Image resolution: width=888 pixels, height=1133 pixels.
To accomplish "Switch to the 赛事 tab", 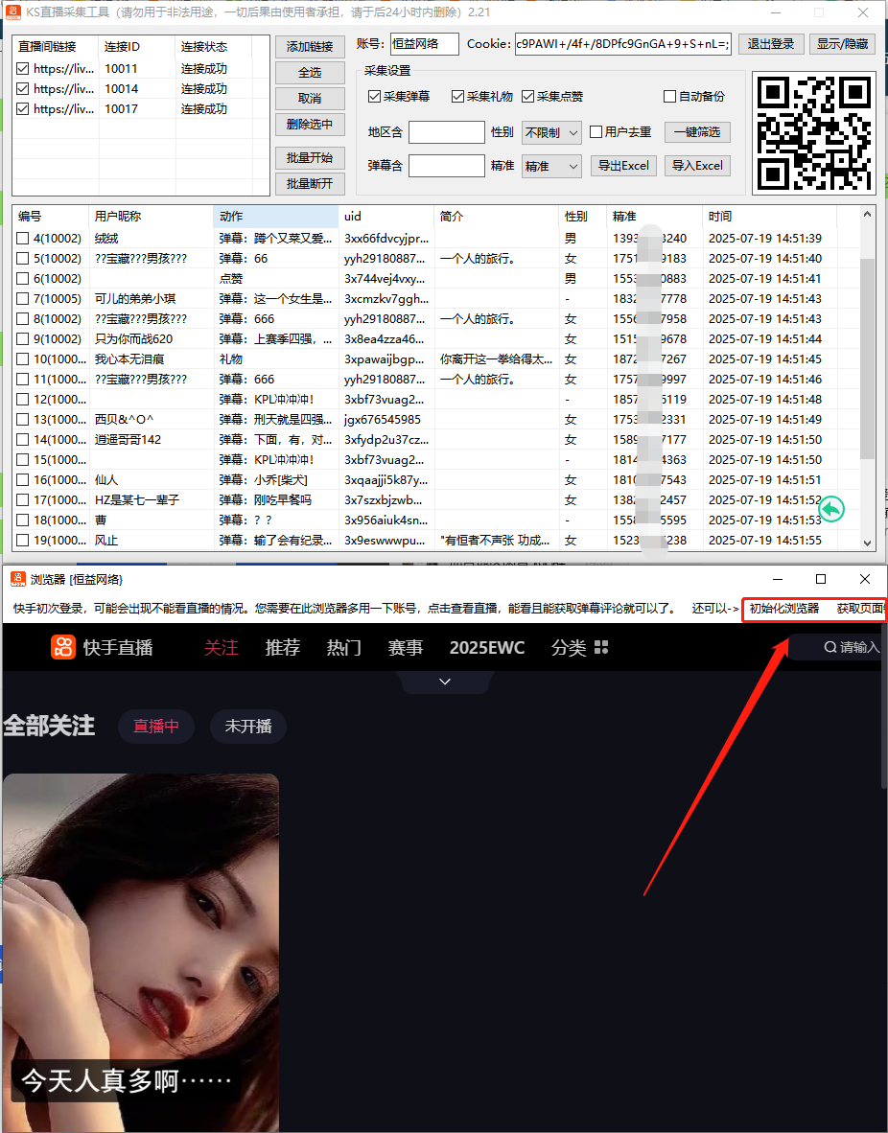I will (406, 647).
